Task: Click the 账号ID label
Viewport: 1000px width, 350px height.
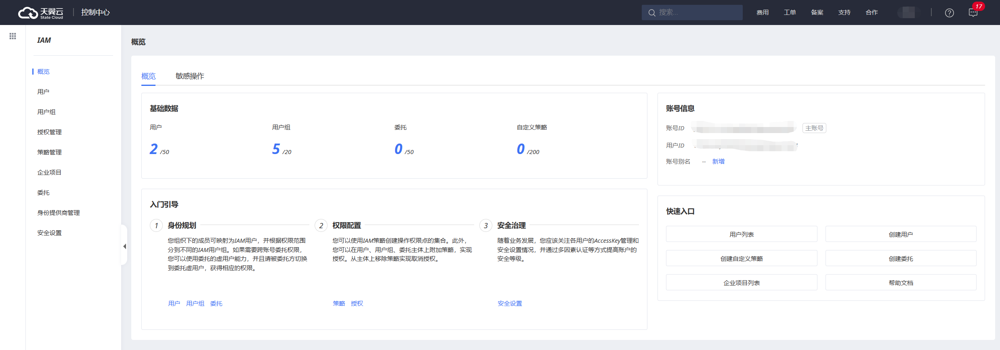Action: pos(675,128)
